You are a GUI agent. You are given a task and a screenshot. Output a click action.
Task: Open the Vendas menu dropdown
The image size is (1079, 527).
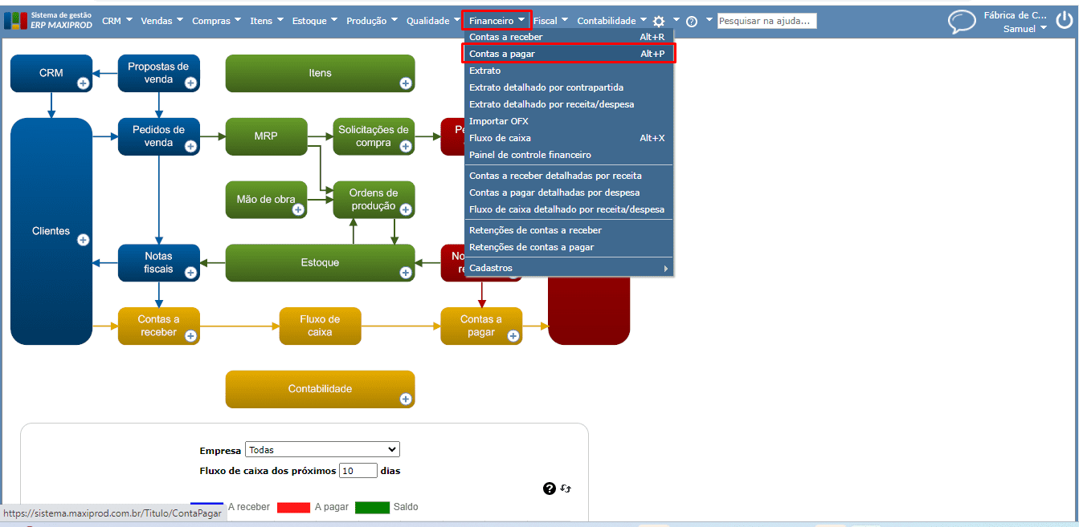tap(161, 21)
